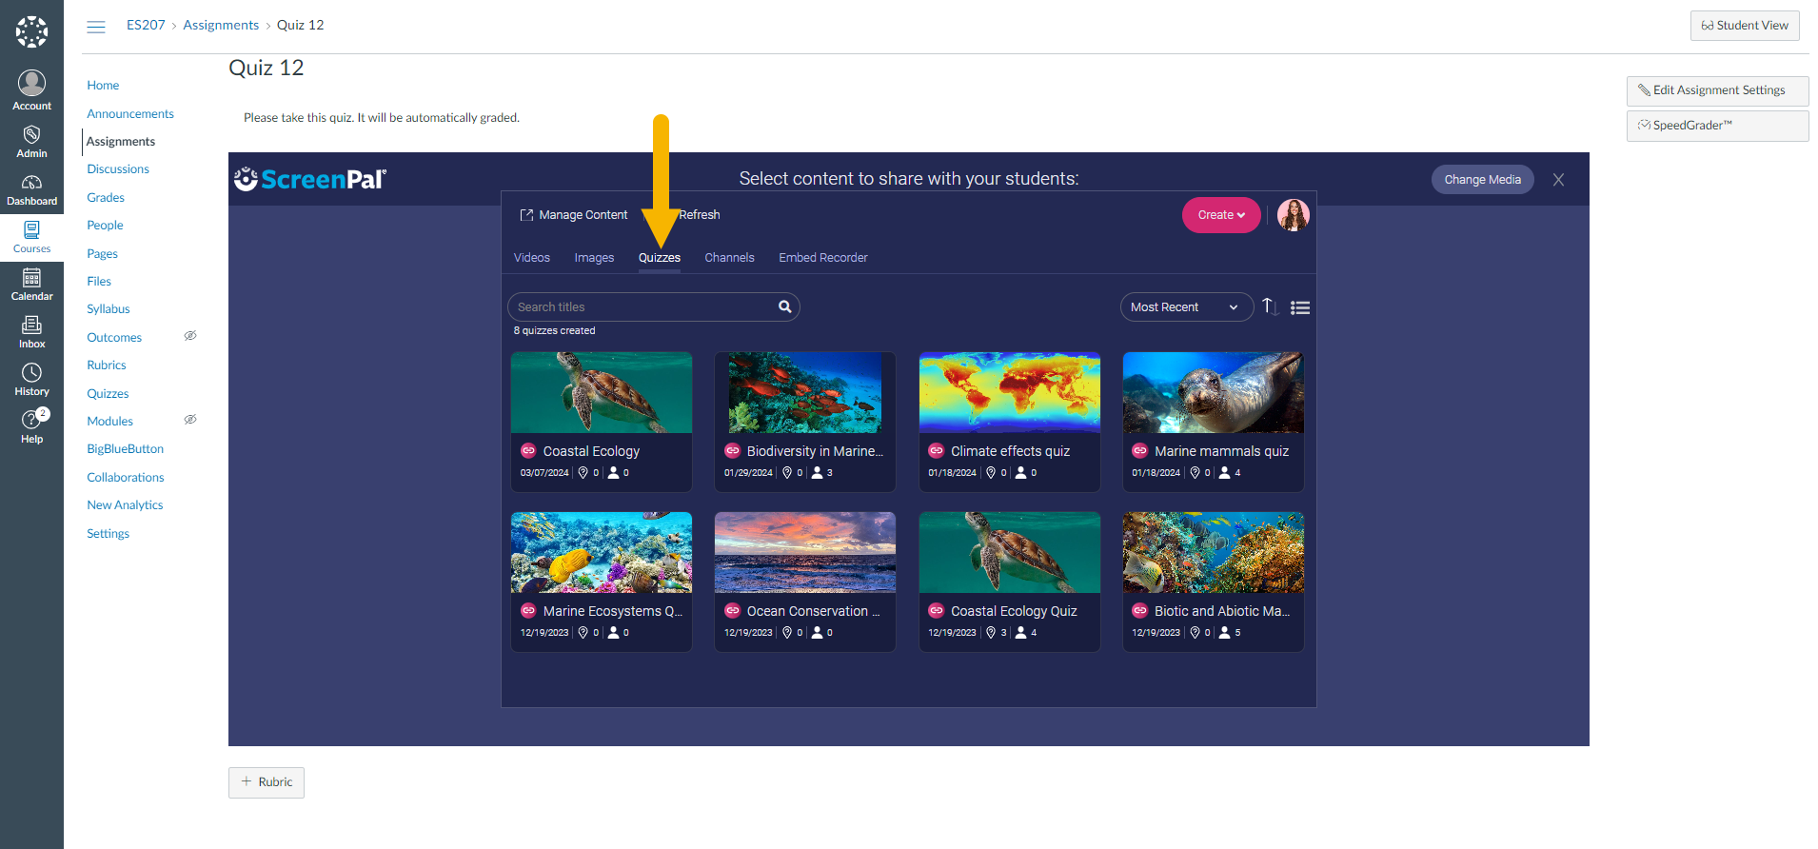Viewport: 1818px width, 849px height.
Task: Click Refresh in the ScreenPal panel
Action: click(x=700, y=215)
